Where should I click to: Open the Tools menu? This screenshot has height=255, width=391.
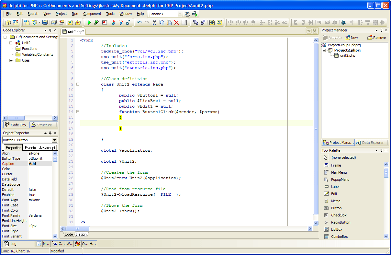tap(110, 14)
